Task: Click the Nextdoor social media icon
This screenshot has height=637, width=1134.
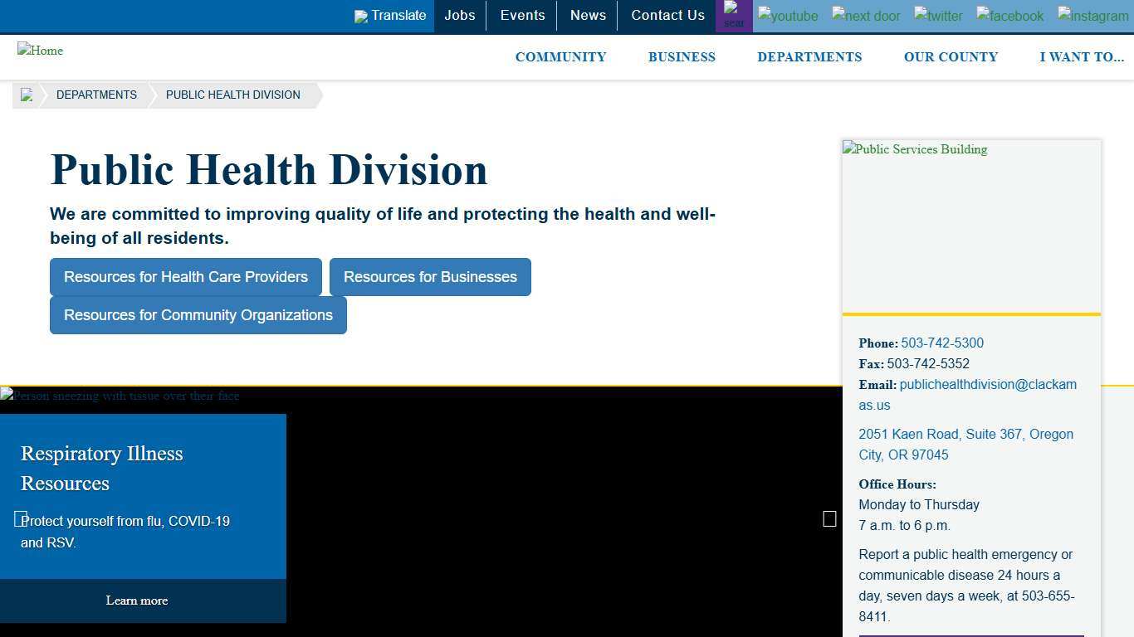Action: click(865, 16)
